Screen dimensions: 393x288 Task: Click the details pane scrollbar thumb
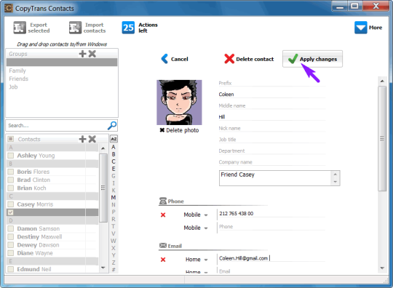382,138
